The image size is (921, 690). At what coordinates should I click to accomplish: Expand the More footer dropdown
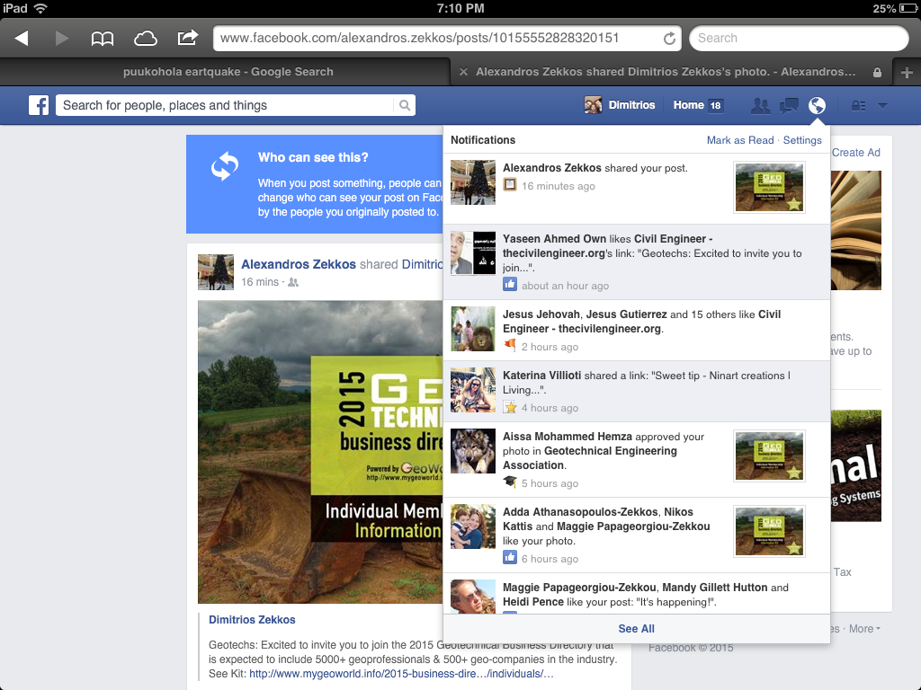point(864,628)
